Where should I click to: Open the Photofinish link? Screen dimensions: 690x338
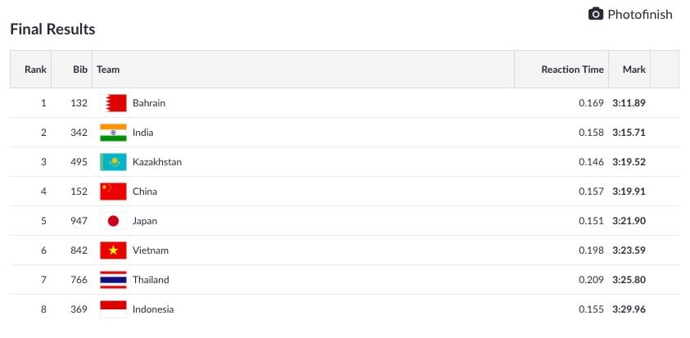point(630,14)
